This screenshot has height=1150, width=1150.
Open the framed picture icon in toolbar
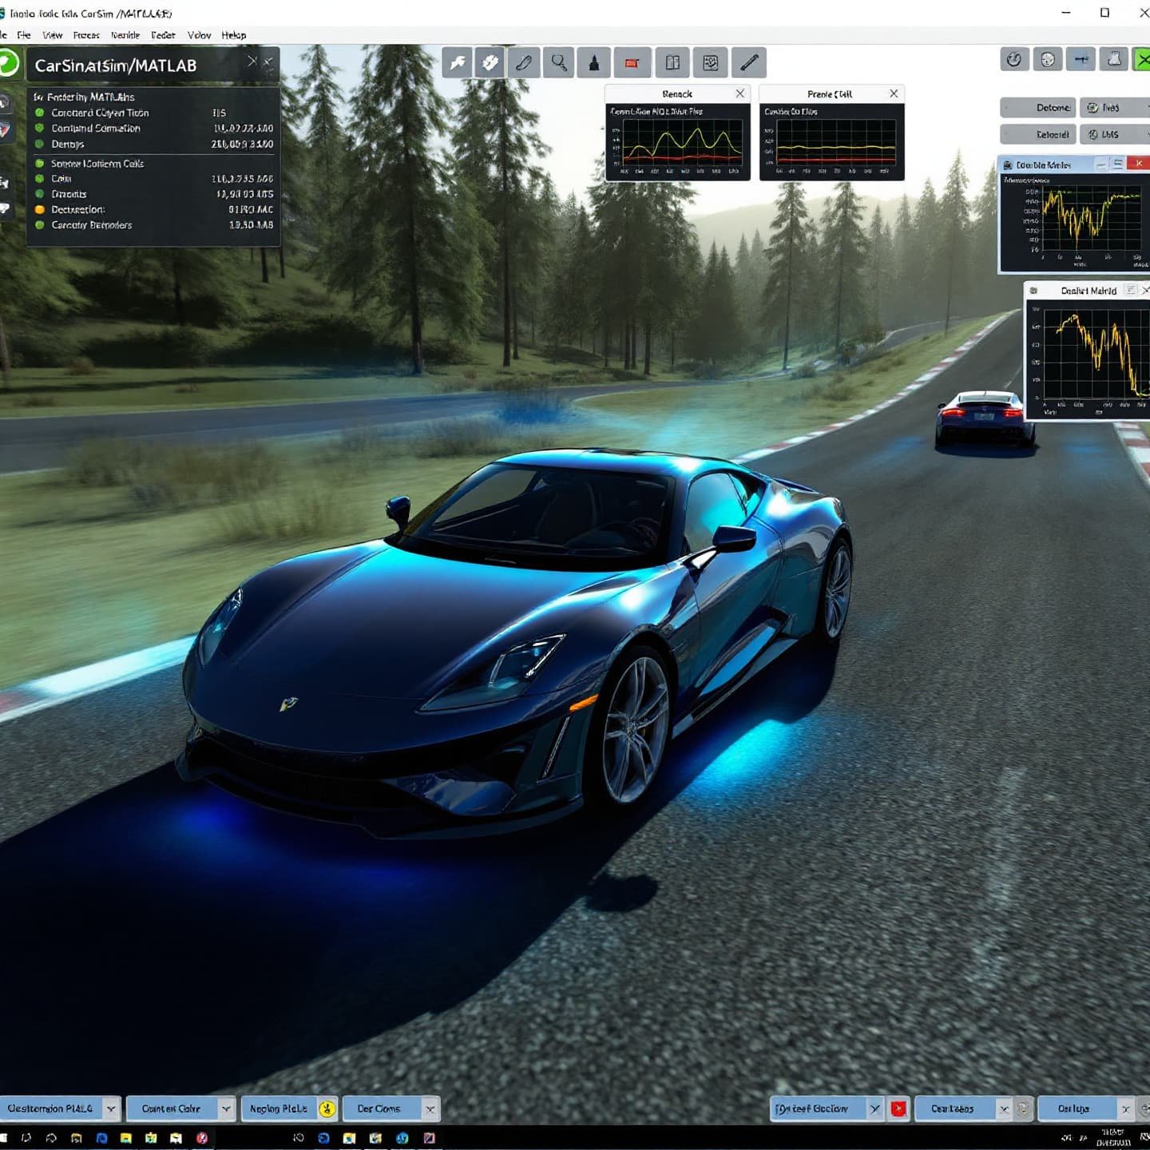(x=711, y=62)
